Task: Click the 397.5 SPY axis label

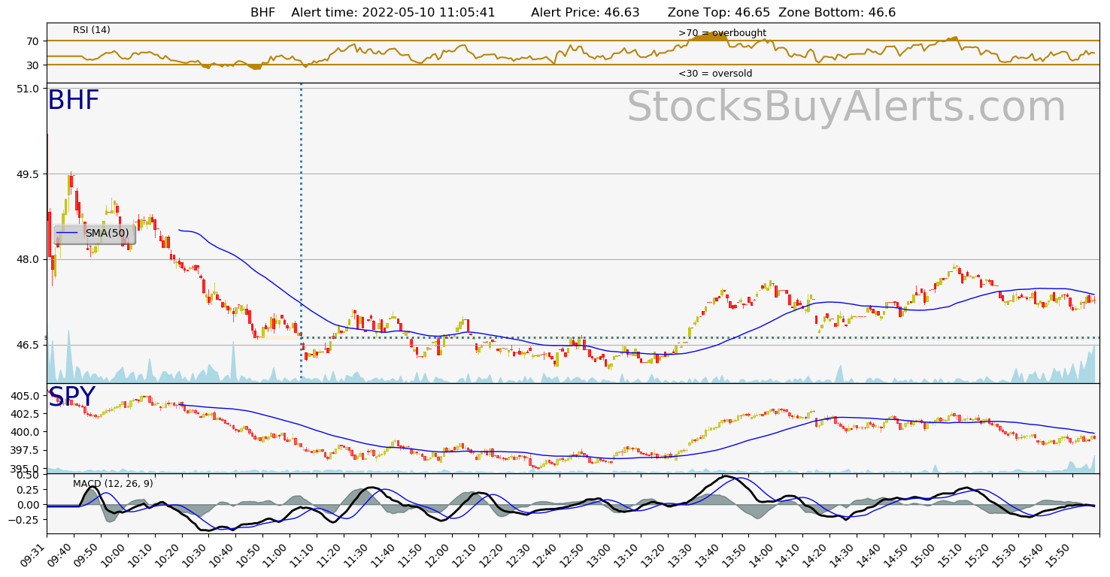Action: pos(25,450)
